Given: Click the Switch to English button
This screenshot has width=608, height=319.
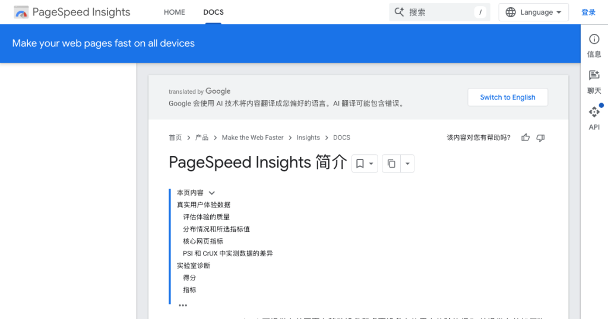Looking at the screenshot, I should click(508, 97).
